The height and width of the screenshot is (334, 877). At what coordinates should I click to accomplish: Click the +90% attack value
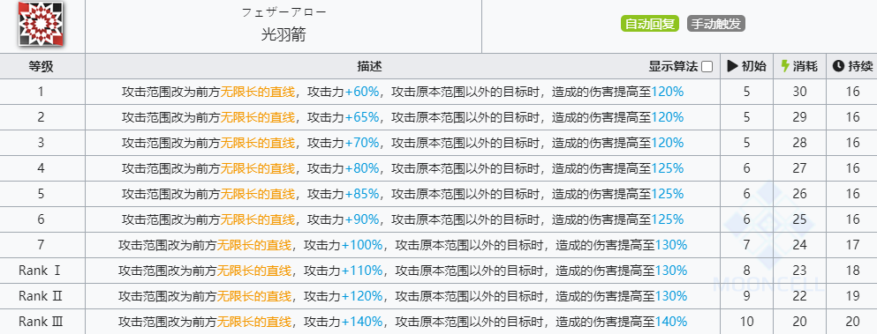point(362,219)
